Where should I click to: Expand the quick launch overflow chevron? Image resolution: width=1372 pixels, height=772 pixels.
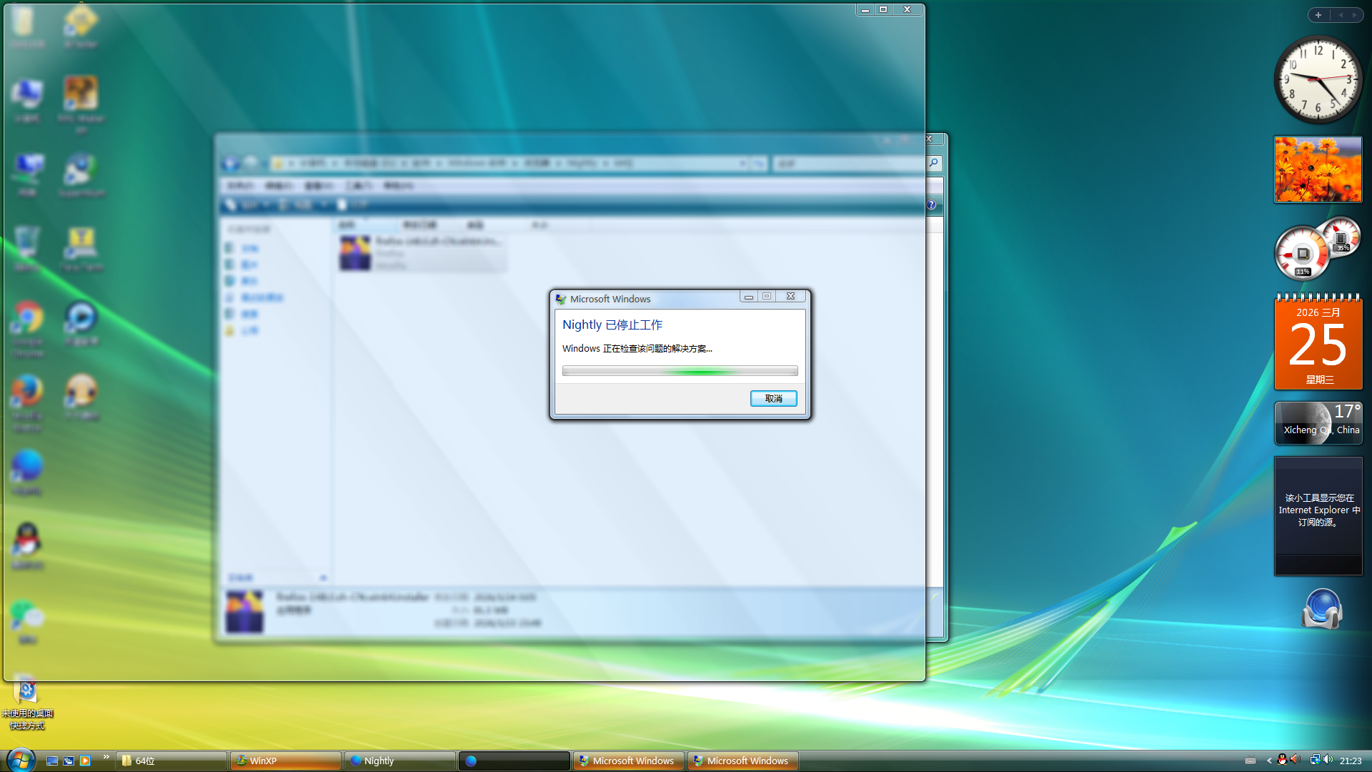click(x=106, y=756)
